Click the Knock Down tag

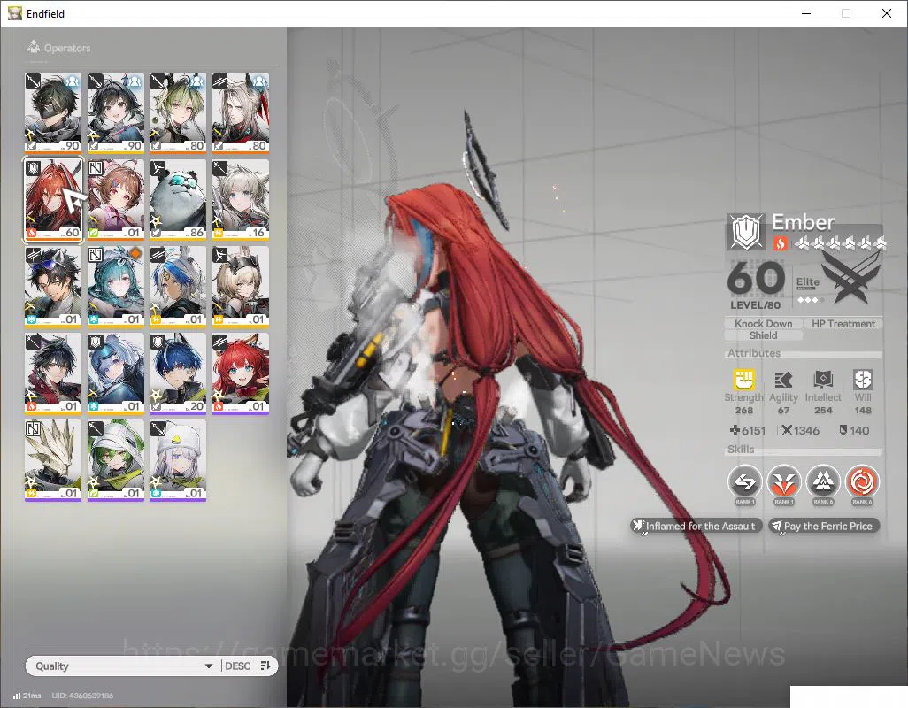point(763,324)
